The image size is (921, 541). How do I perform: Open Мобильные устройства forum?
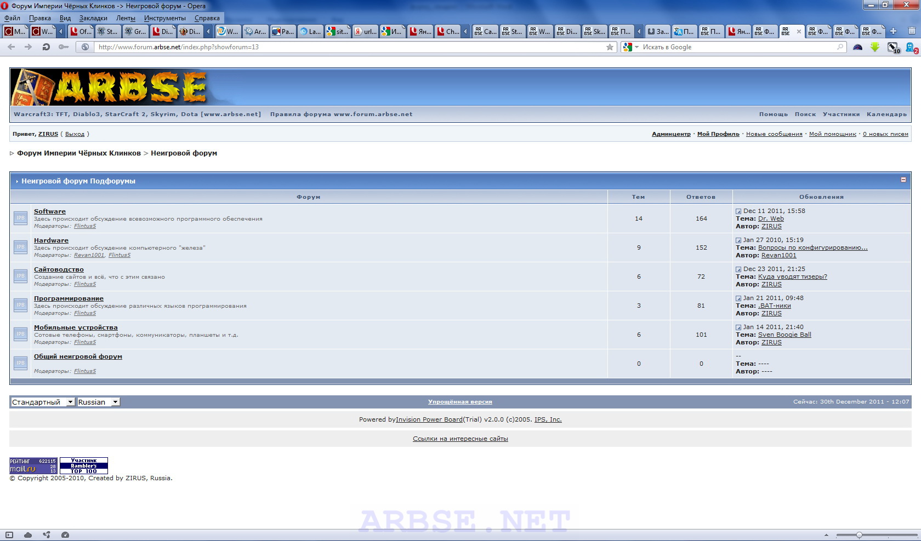(76, 327)
